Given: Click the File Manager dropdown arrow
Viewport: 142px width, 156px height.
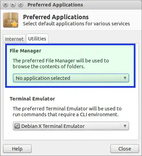Looking at the screenshot, I should pyautogui.click(x=125, y=78).
